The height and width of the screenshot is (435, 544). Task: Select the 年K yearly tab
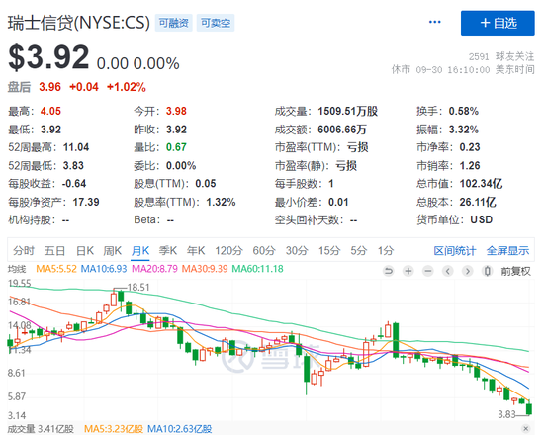(196, 250)
